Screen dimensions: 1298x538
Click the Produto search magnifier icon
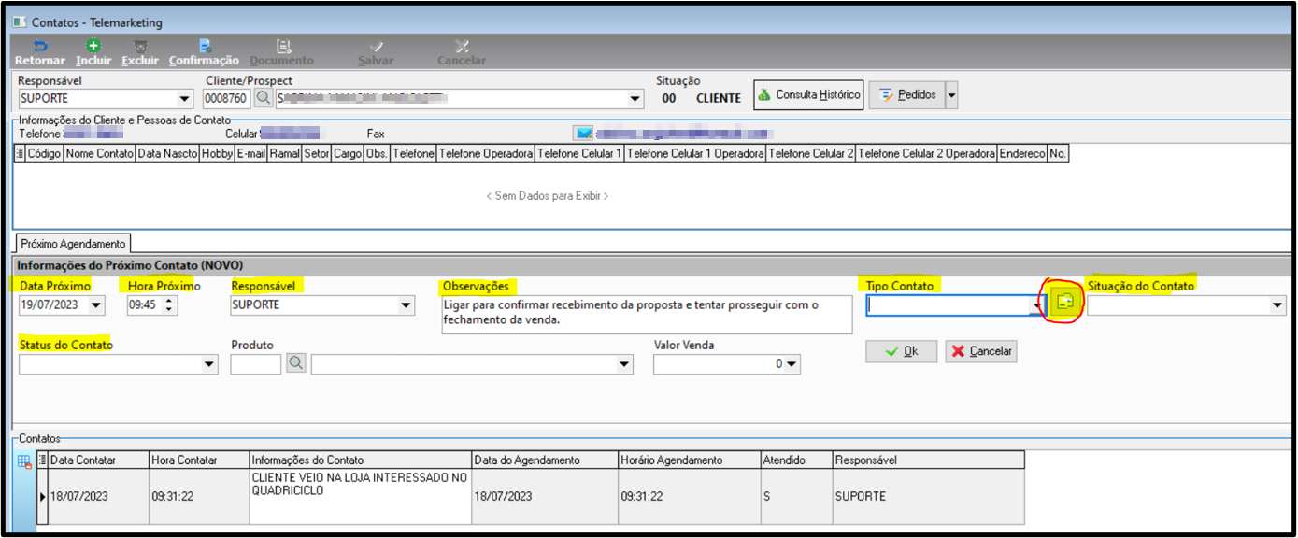296,363
